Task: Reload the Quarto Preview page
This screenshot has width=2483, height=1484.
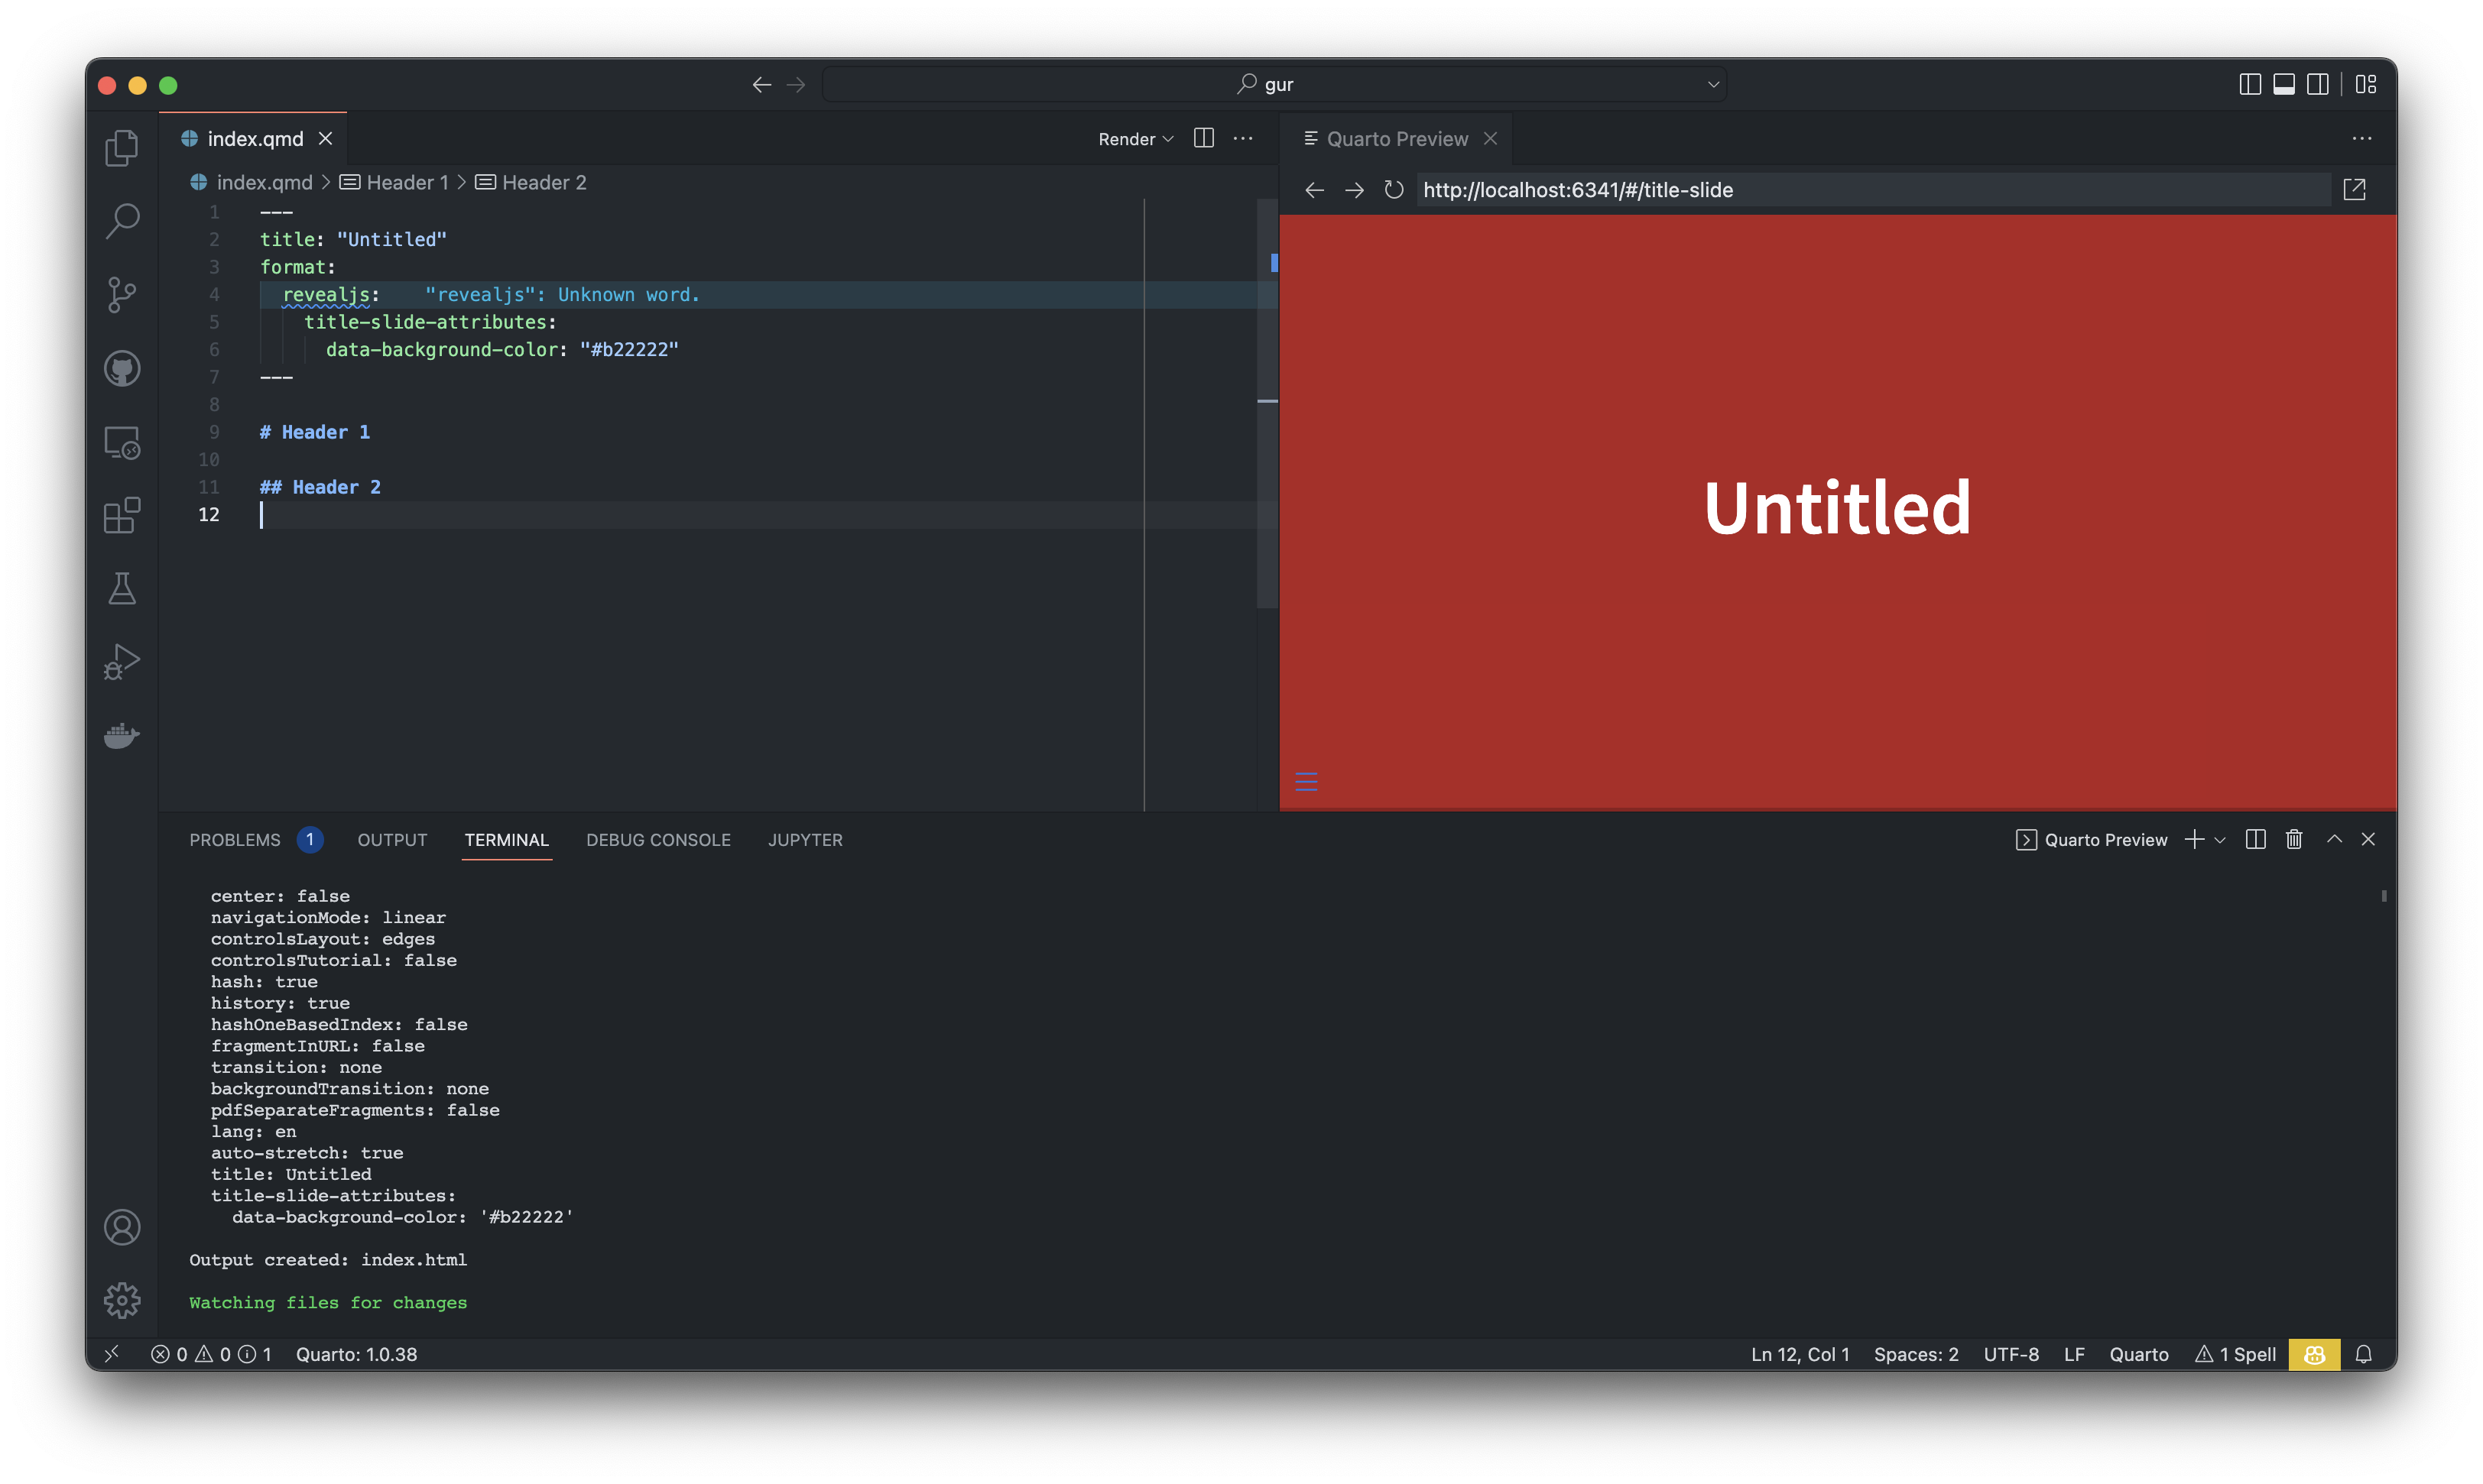Action: (1394, 190)
